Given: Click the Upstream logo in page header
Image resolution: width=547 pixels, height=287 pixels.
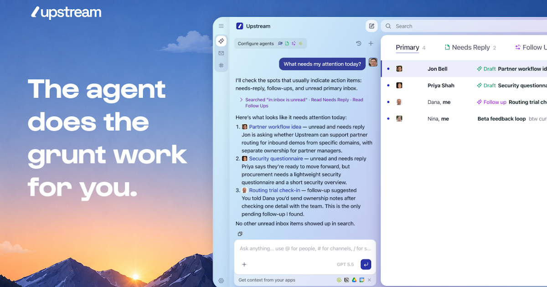Looking at the screenshot, I should point(67,12).
